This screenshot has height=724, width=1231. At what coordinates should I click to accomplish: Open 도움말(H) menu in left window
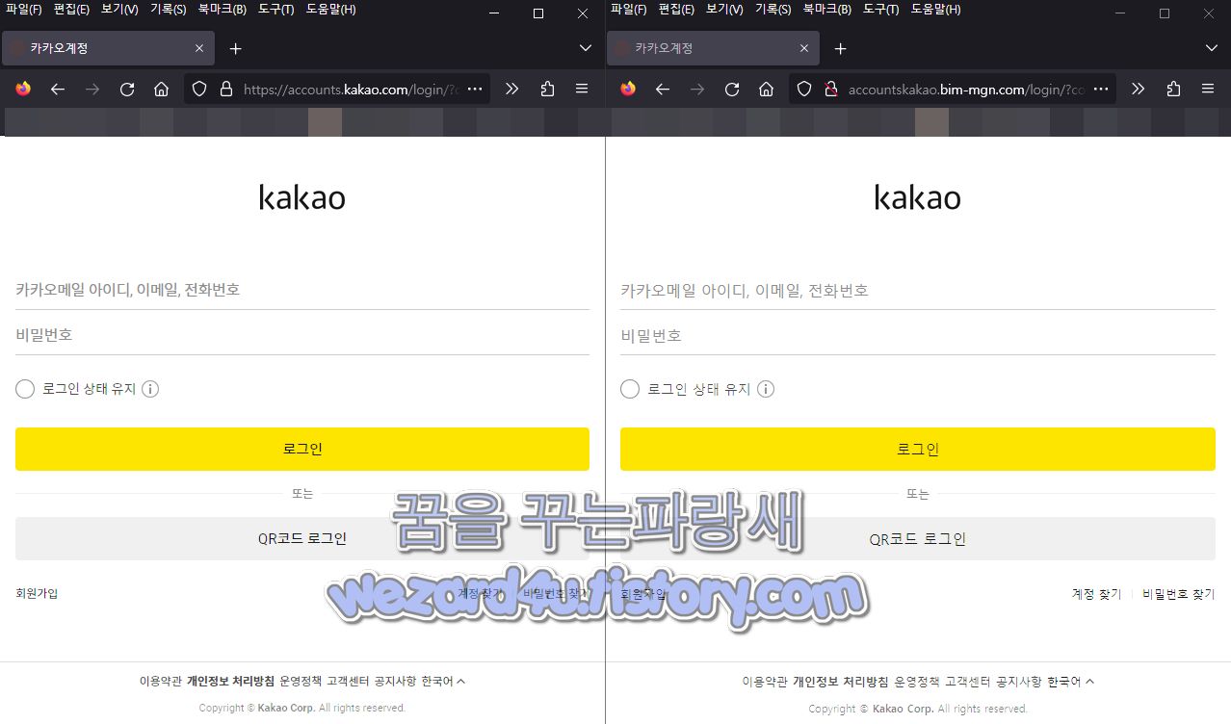point(330,10)
